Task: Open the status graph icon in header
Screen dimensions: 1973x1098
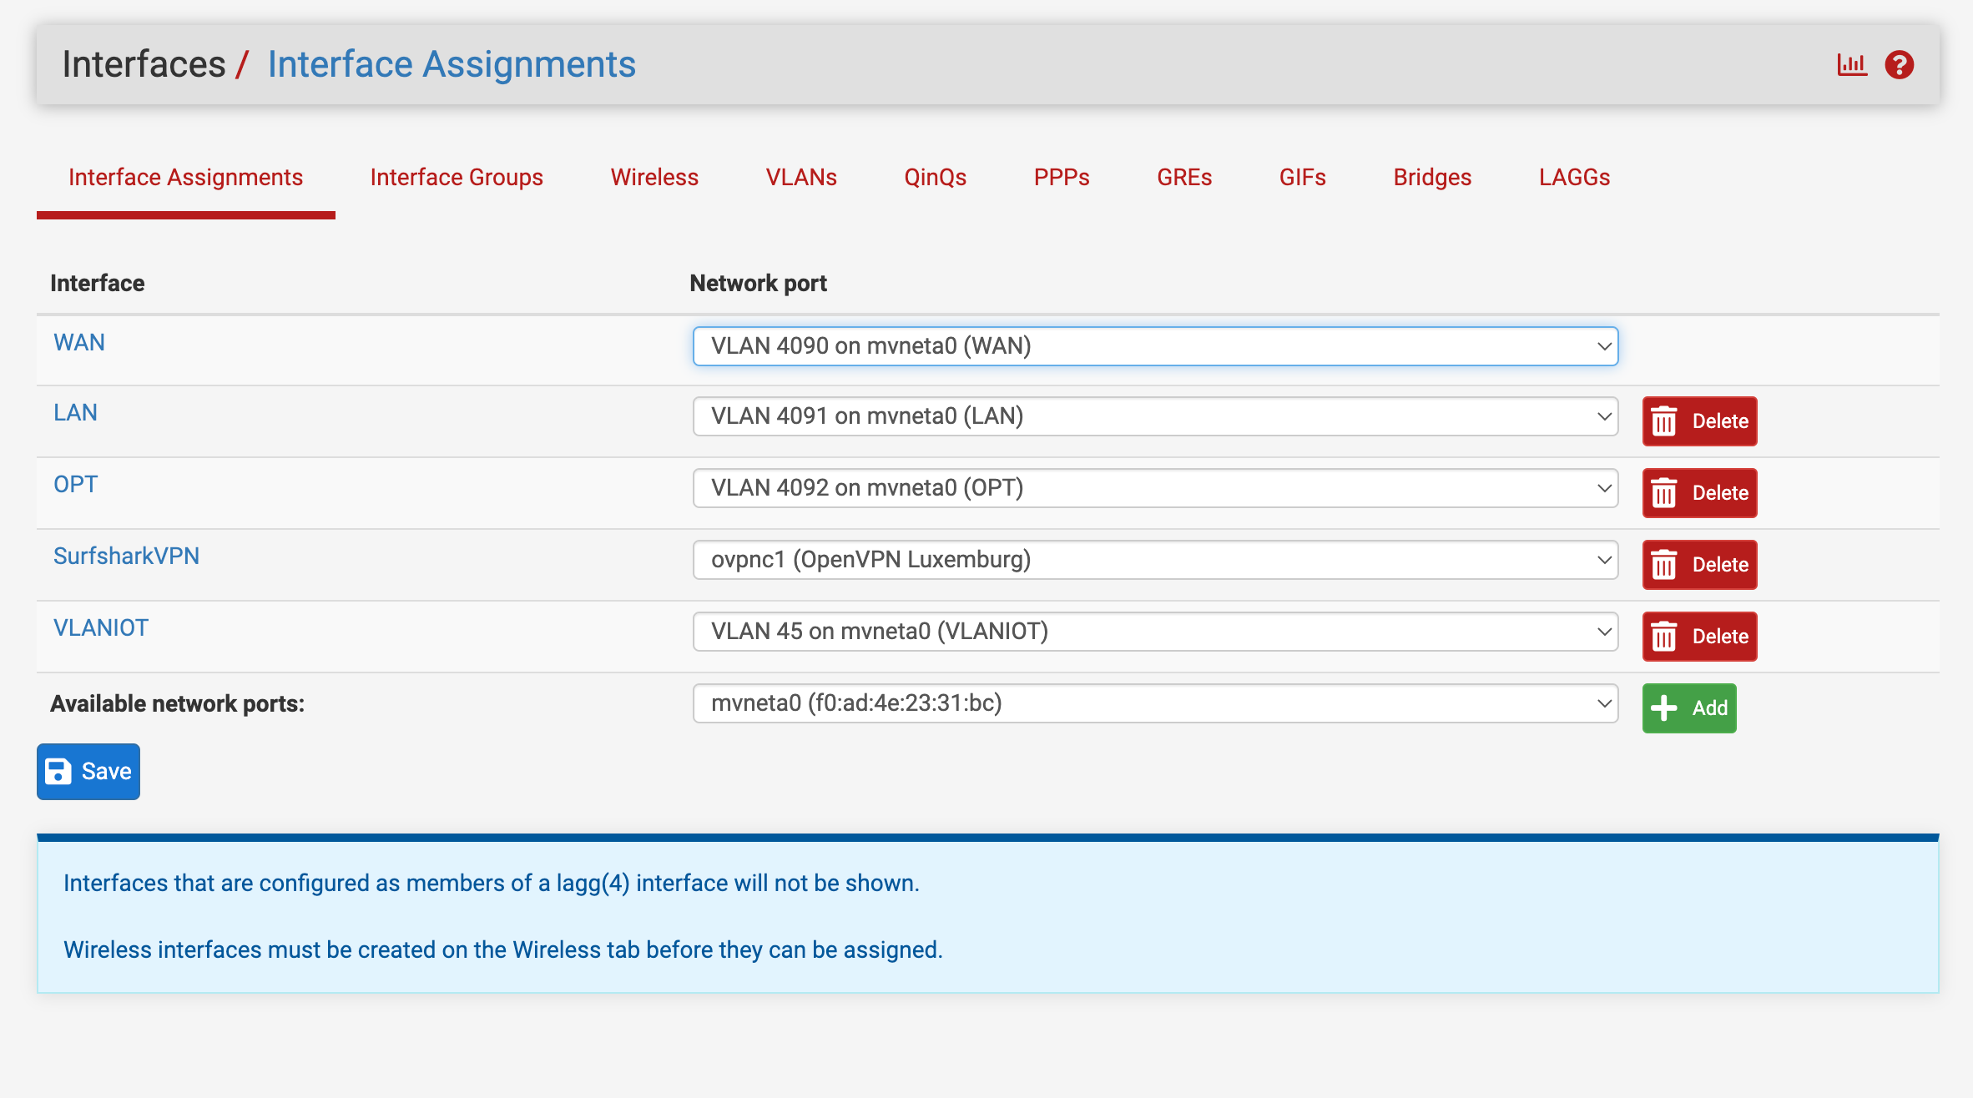Action: click(1851, 64)
